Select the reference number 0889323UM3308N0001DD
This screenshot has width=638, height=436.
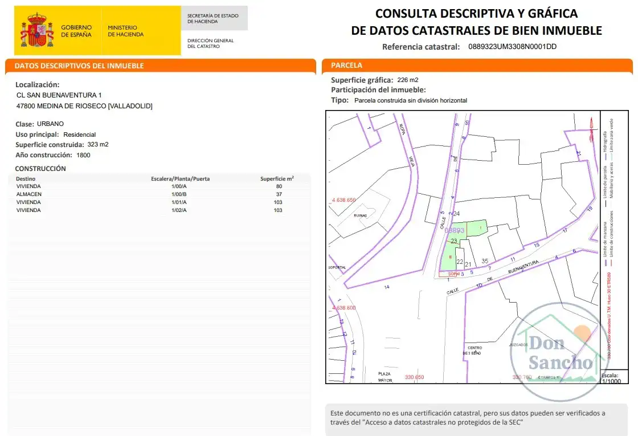click(512, 46)
